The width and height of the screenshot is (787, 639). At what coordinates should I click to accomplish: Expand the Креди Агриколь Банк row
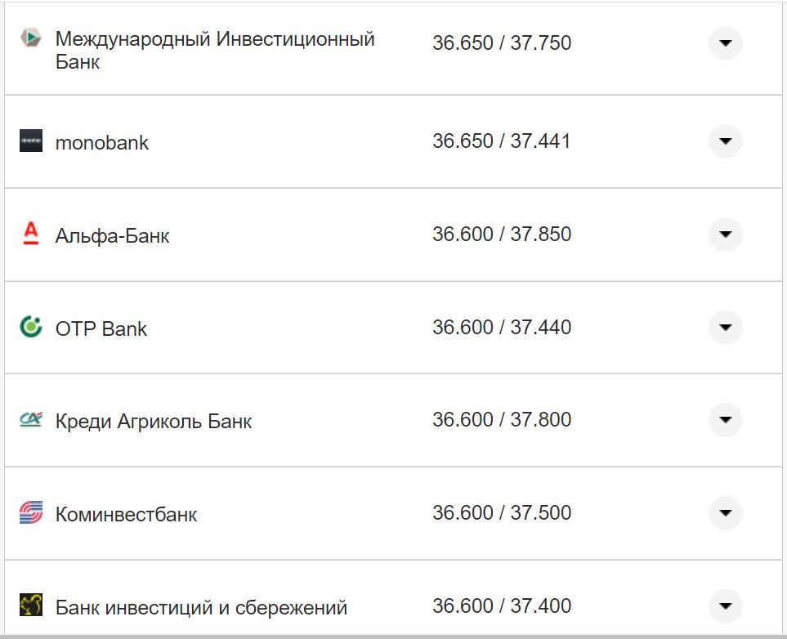pos(725,420)
